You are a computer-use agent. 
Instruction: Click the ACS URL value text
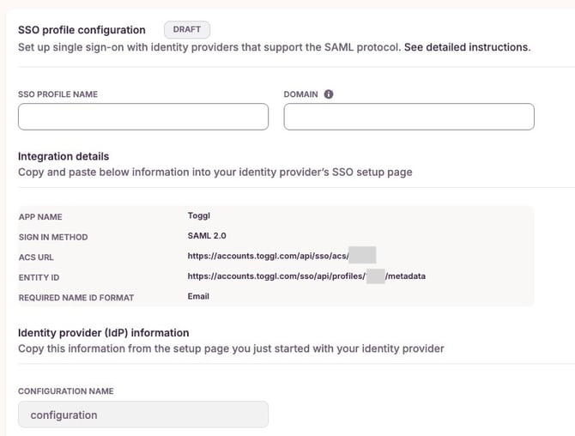[268, 256]
